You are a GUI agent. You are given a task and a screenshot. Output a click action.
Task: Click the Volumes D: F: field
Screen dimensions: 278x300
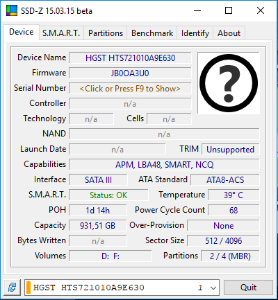[111, 256]
